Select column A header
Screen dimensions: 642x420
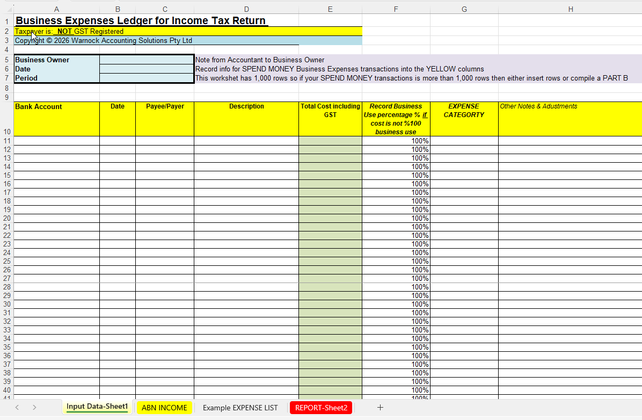coord(56,9)
